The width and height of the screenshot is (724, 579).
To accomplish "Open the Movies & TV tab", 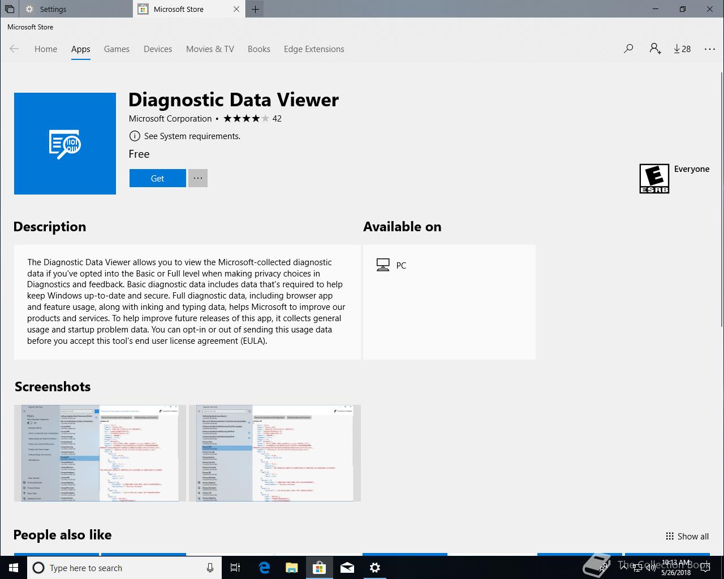I will (210, 49).
